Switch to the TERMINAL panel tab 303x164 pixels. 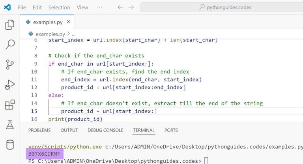(144, 130)
